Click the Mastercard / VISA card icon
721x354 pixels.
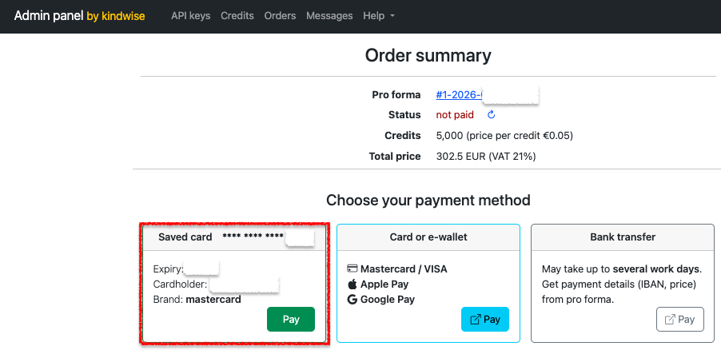[x=353, y=268]
